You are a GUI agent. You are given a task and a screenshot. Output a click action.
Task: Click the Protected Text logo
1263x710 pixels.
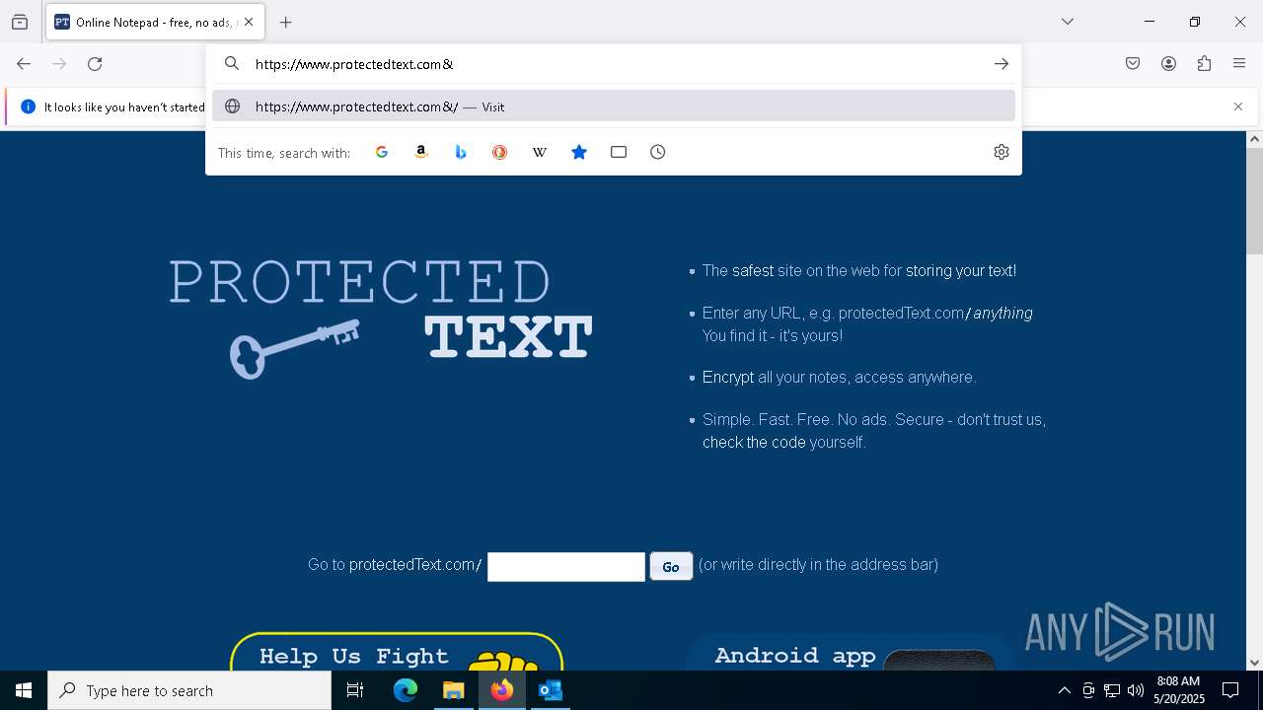381,319
